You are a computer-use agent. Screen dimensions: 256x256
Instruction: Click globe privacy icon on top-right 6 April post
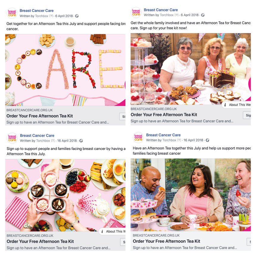coord(203,15)
